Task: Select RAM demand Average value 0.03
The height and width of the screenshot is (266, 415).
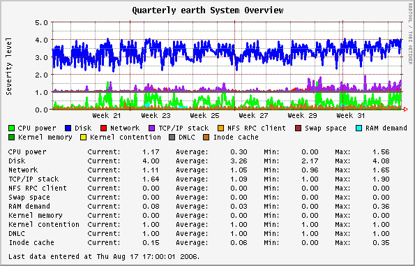Action: click(x=239, y=207)
